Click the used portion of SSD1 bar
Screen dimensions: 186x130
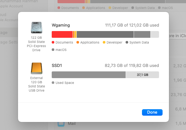89,75
